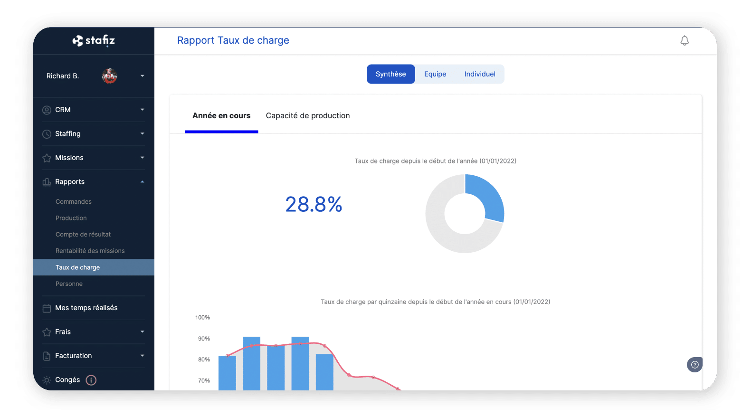Expand the Frais menu arrow

142,332
